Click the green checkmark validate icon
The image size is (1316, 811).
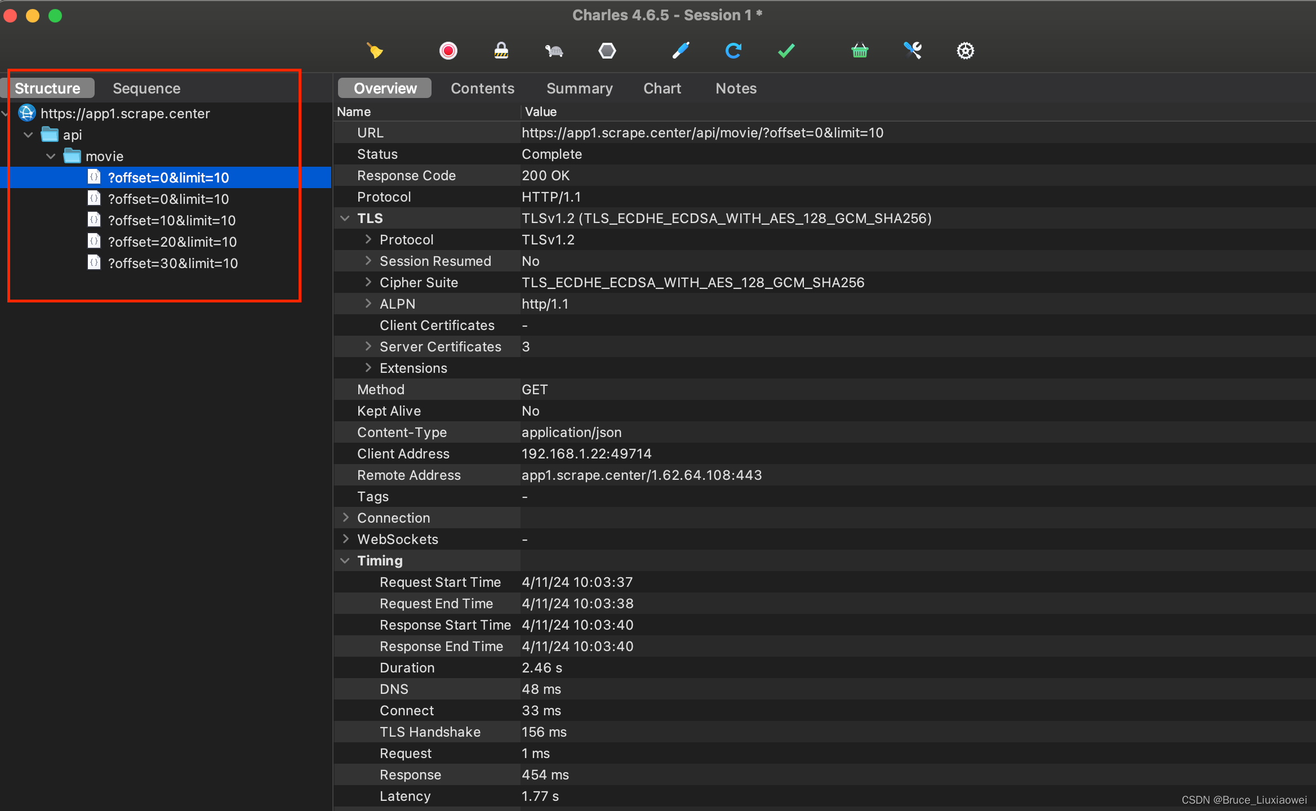coord(786,51)
